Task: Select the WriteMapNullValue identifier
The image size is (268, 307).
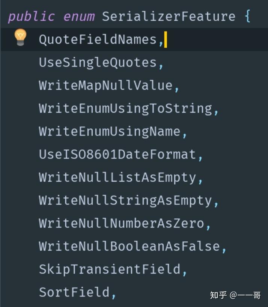Action: (x=105, y=85)
